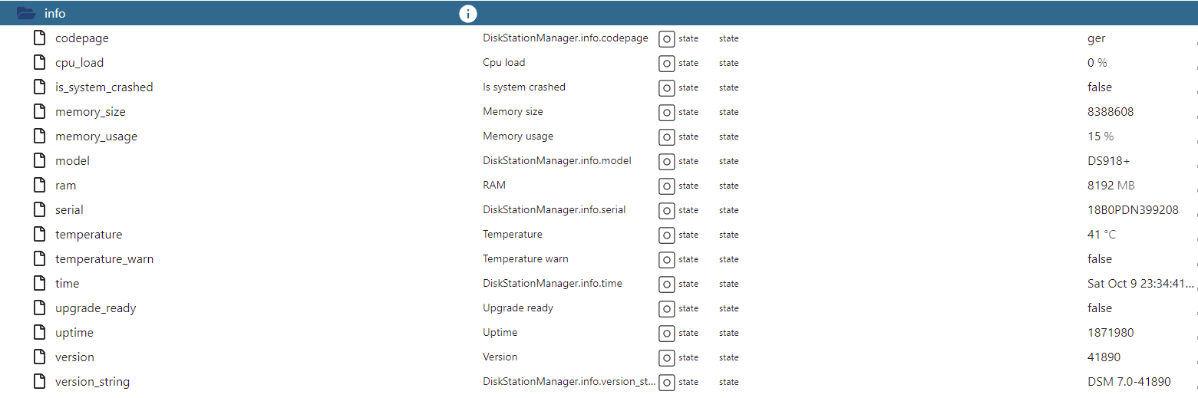
Task: Click the file icon beside is_system_crashed
Action: (40, 87)
